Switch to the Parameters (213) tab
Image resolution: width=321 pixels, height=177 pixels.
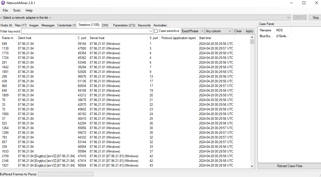click(124, 25)
